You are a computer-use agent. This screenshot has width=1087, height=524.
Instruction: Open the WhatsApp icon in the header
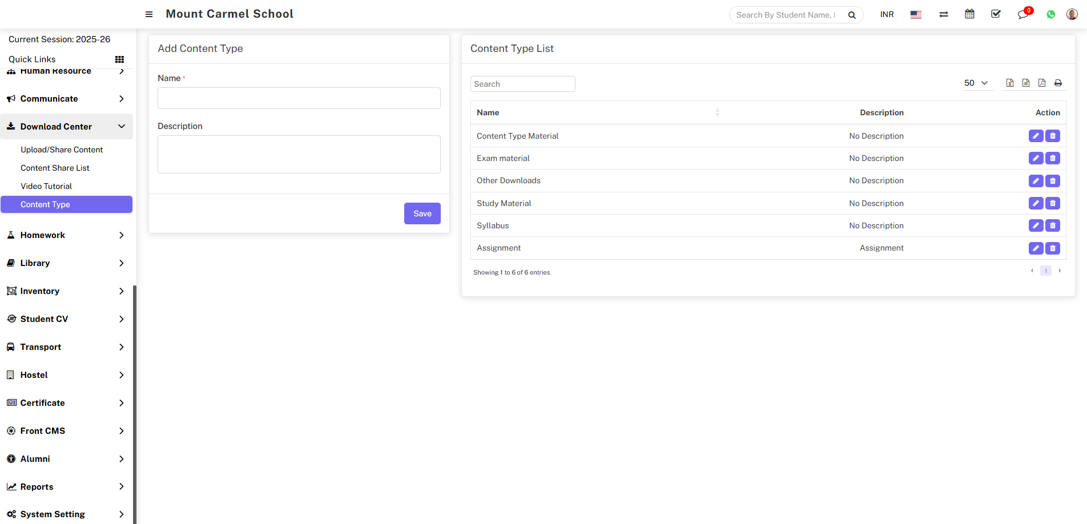click(x=1050, y=14)
